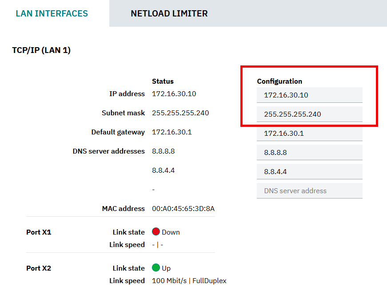387x296 pixels.
Task: Click the Status column header
Action: [163, 81]
